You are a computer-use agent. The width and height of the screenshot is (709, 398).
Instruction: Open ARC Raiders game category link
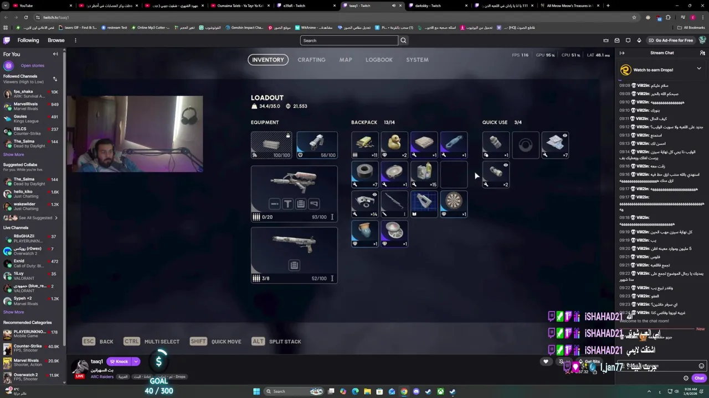(x=102, y=377)
